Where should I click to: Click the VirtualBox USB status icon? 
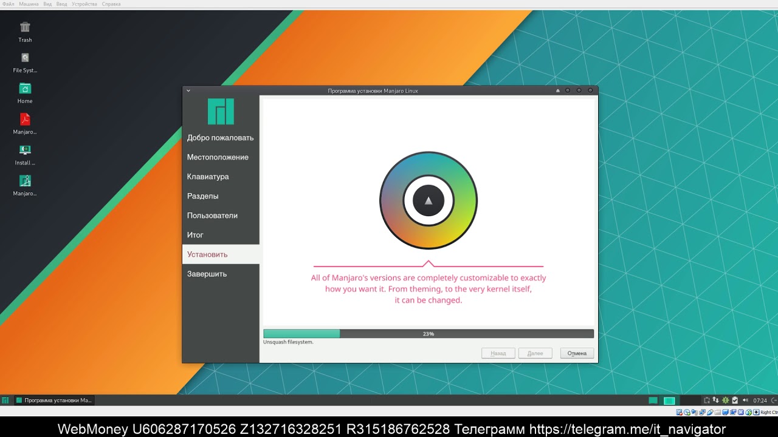(710, 412)
